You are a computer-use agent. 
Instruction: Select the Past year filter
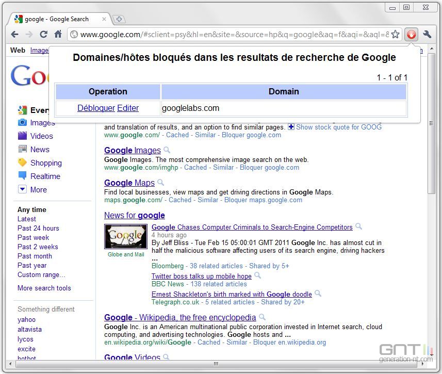[32, 265]
